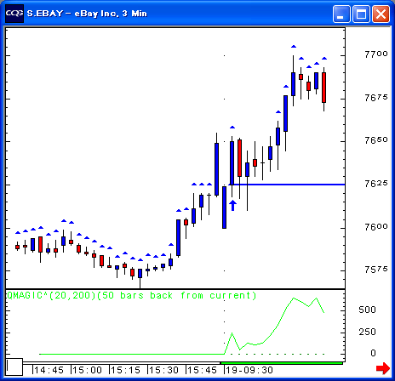Click the 15:45 time axis label
Screen dimensions: 395x381
(202, 370)
